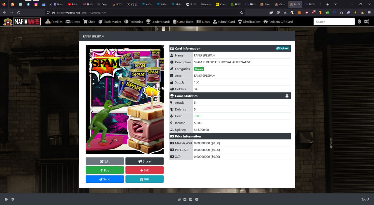
Task: Open the News page
Action: [x=203, y=22]
